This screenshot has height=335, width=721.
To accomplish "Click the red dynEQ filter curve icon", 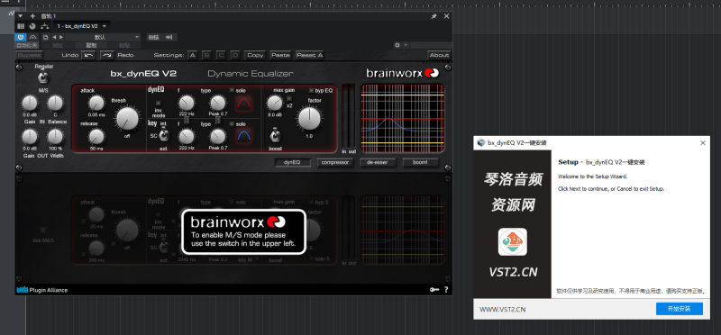I will 243,104.
